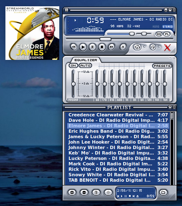Click the playlist remove minus button

84,193
